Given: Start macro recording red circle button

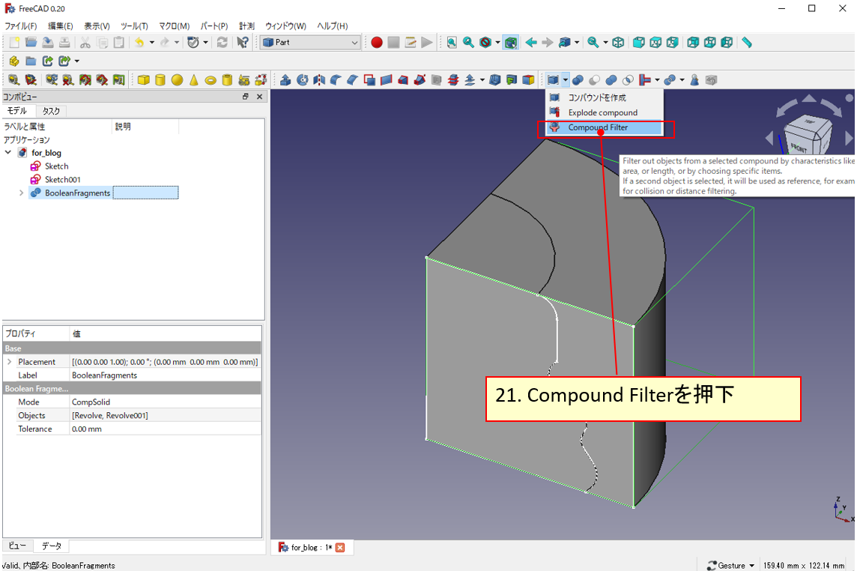Looking at the screenshot, I should pos(377,42).
